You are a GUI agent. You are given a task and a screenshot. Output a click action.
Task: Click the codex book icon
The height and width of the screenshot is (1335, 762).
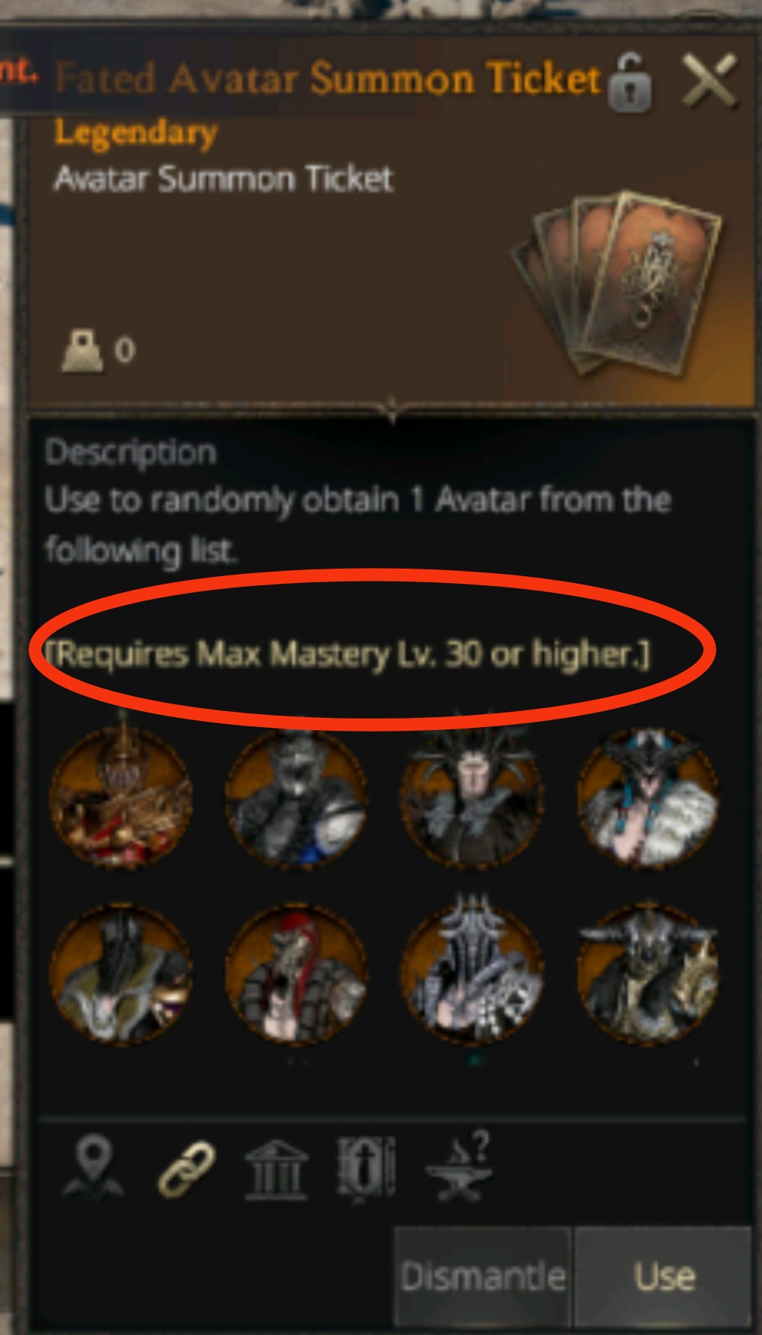[366, 1168]
